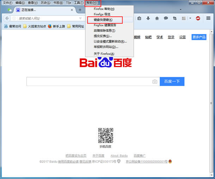Screen dimensions: 215x179
Task: Open the 火狐官方站点 bookmark folder
Action: pos(35,26)
